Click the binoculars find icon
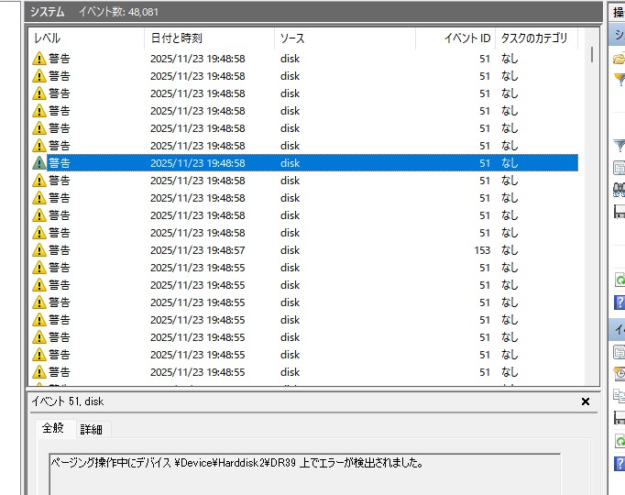Image resolution: width=625 pixels, height=495 pixels. point(620,190)
